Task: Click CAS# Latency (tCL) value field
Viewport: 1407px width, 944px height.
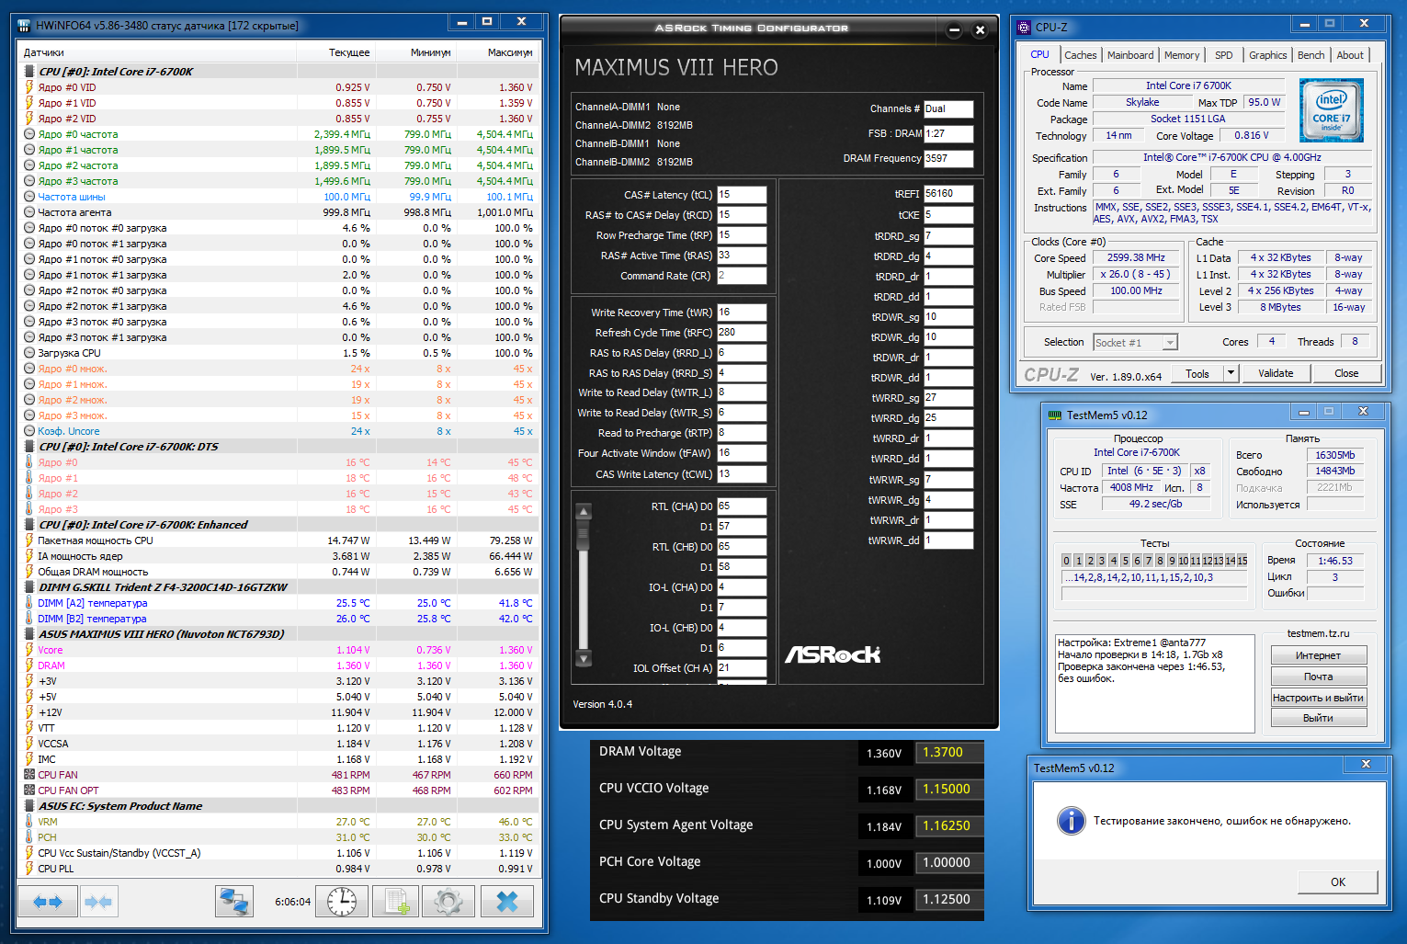Action: pos(742,195)
